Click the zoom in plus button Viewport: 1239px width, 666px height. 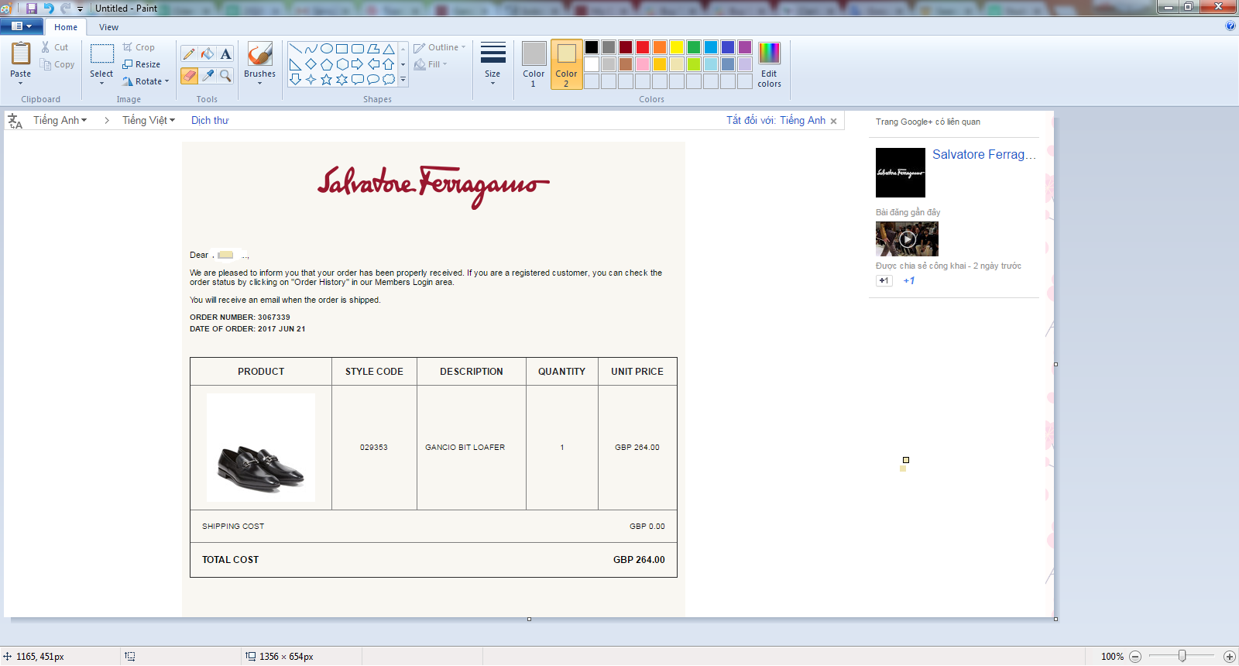point(1229,657)
